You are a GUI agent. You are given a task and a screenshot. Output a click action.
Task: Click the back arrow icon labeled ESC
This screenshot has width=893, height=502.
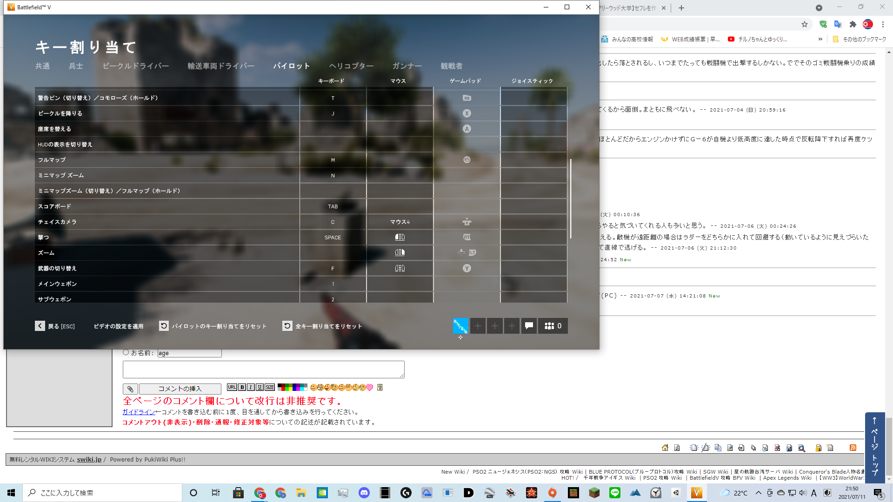(x=40, y=326)
